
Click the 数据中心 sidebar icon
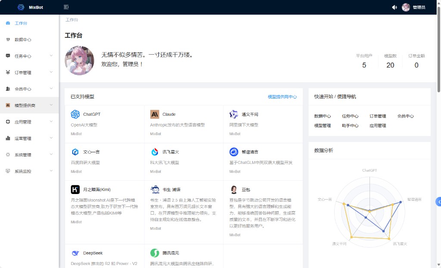click(8, 40)
